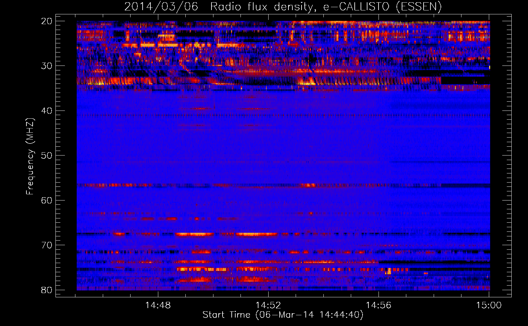Click the 30 MHz frequency tick label
Viewport: 528px width, 326px height.
[47, 66]
